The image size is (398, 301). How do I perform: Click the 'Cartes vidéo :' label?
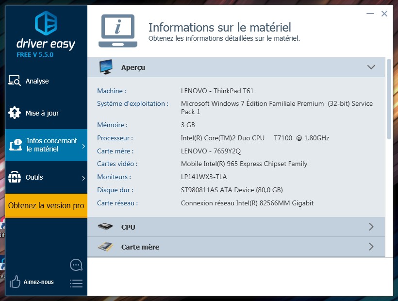tap(117, 164)
